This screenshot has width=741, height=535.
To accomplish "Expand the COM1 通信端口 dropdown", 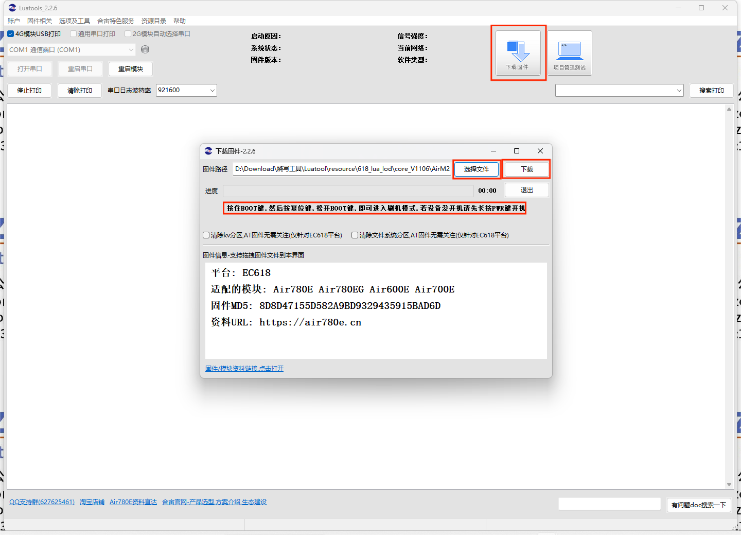I will click(72, 50).
